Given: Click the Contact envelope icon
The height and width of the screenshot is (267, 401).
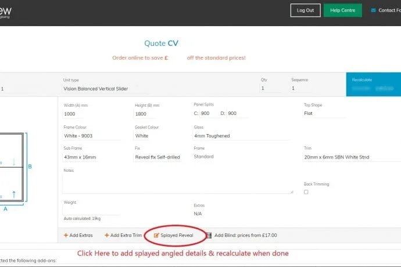Looking at the screenshot, I should pyautogui.click(x=373, y=10).
